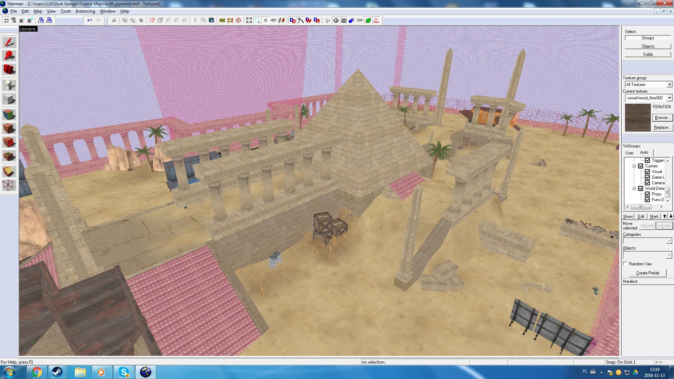Switch to the Auto visgroups tab
This screenshot has width=674, height=379.
pos(644,152)
